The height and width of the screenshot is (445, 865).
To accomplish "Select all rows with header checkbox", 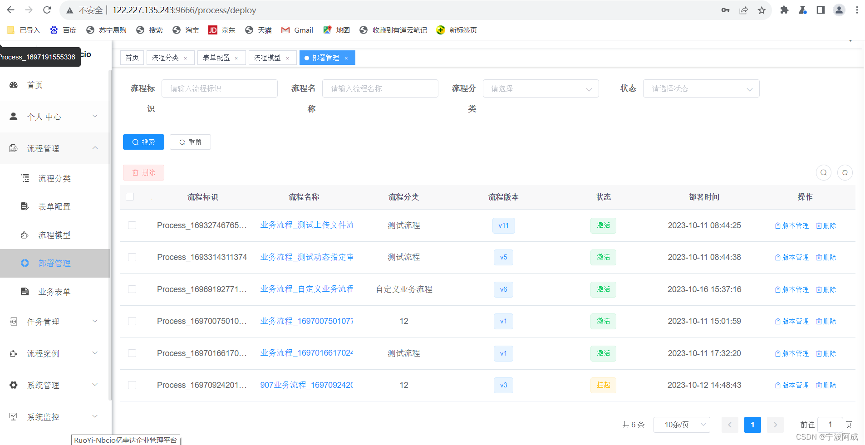I will pyautogui.click(x=130, y=196).
